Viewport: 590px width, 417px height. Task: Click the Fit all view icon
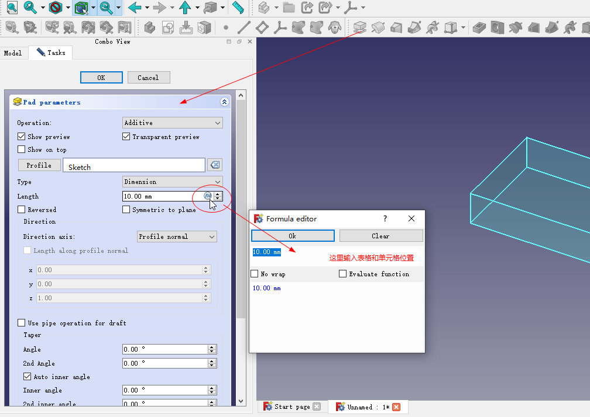12,7
